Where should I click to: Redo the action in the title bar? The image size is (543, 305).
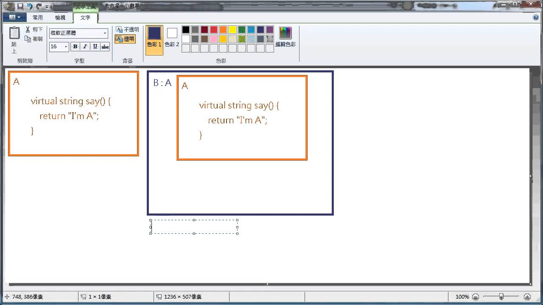39,6
